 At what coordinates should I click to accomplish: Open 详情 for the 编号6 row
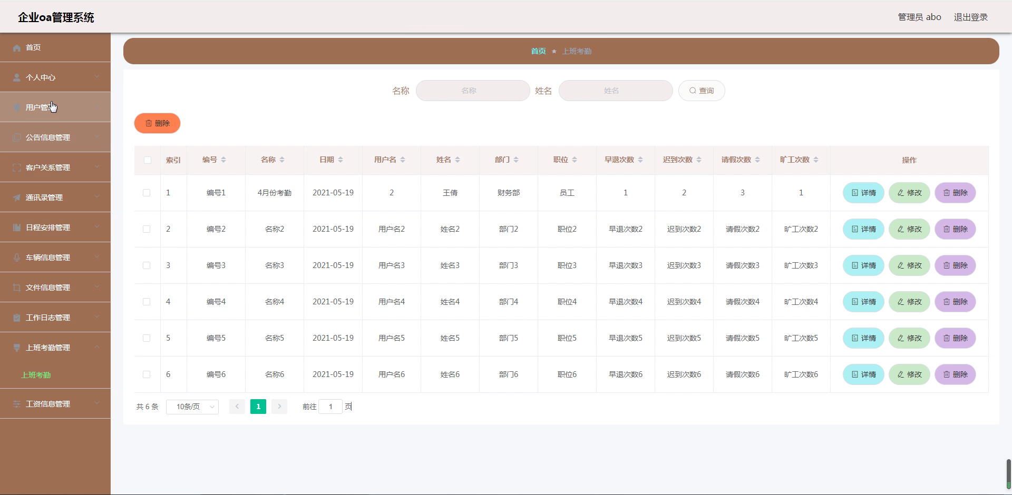863,374
